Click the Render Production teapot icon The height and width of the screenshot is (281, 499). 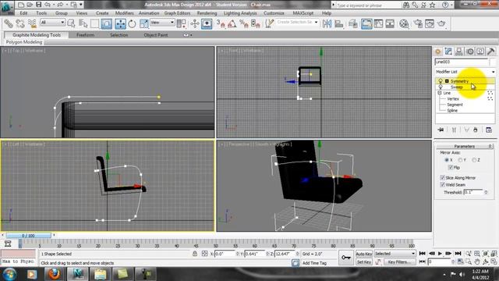pos(441,23)
